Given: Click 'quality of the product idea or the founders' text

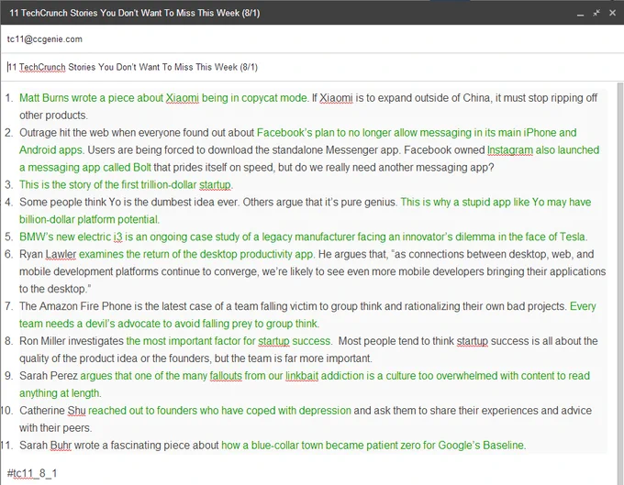Looking at the screenshot, I should [x=115, y=358].
